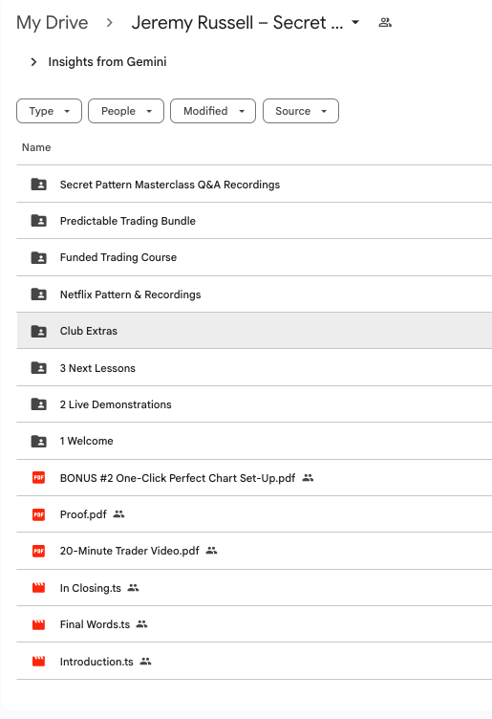The width and height of the screenshot is (492, 719).
Task: Click the shared-folder people icon in the breadcrumb
Action: click(x=385, y=23)
